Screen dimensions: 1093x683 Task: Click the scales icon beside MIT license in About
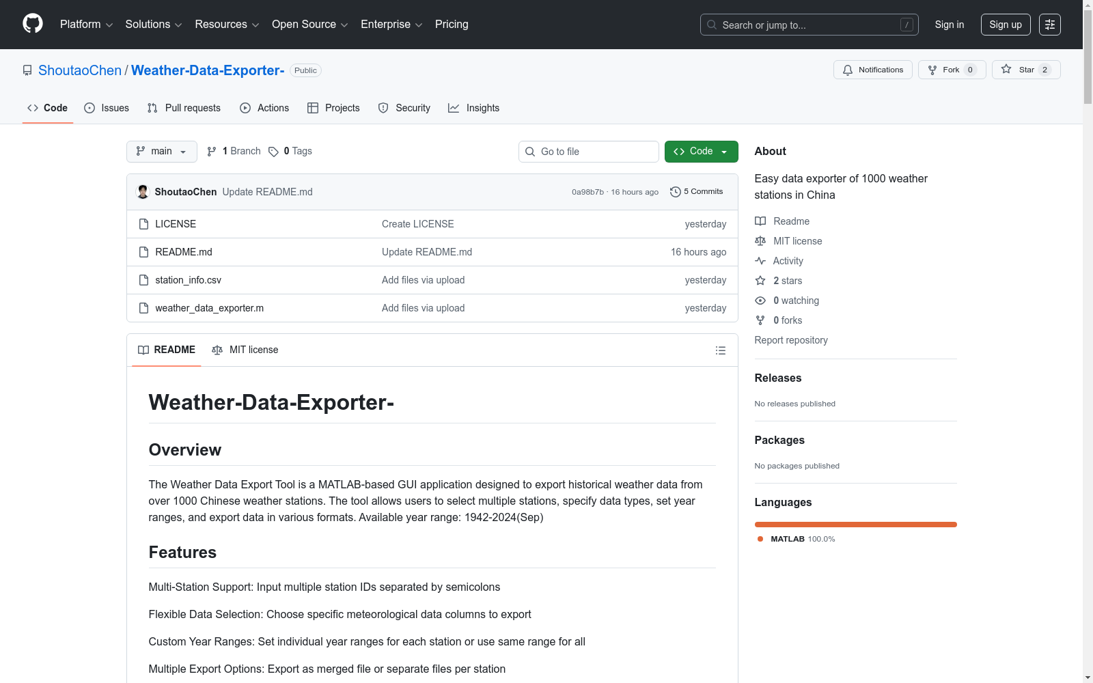coord(760,241)
